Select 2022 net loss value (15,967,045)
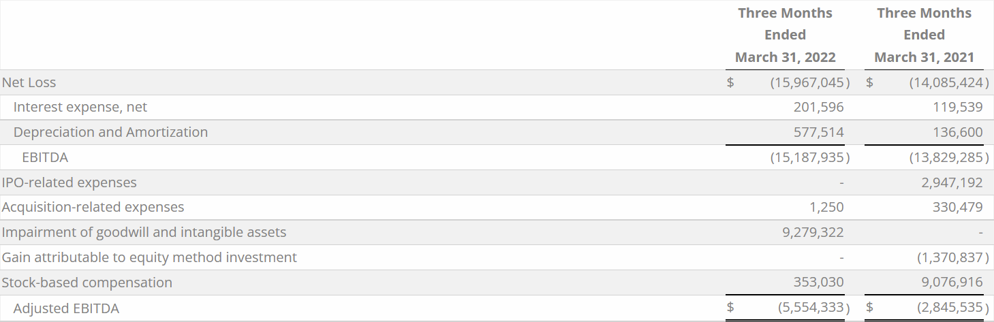The image size is (994, 322). coord(810,82)
